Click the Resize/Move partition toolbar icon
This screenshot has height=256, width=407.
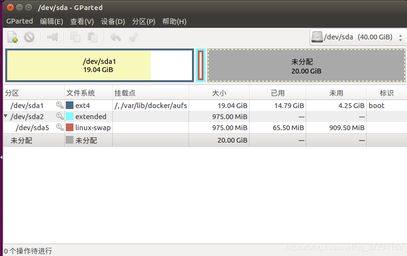pyautogui.click(x=52, y=37)
